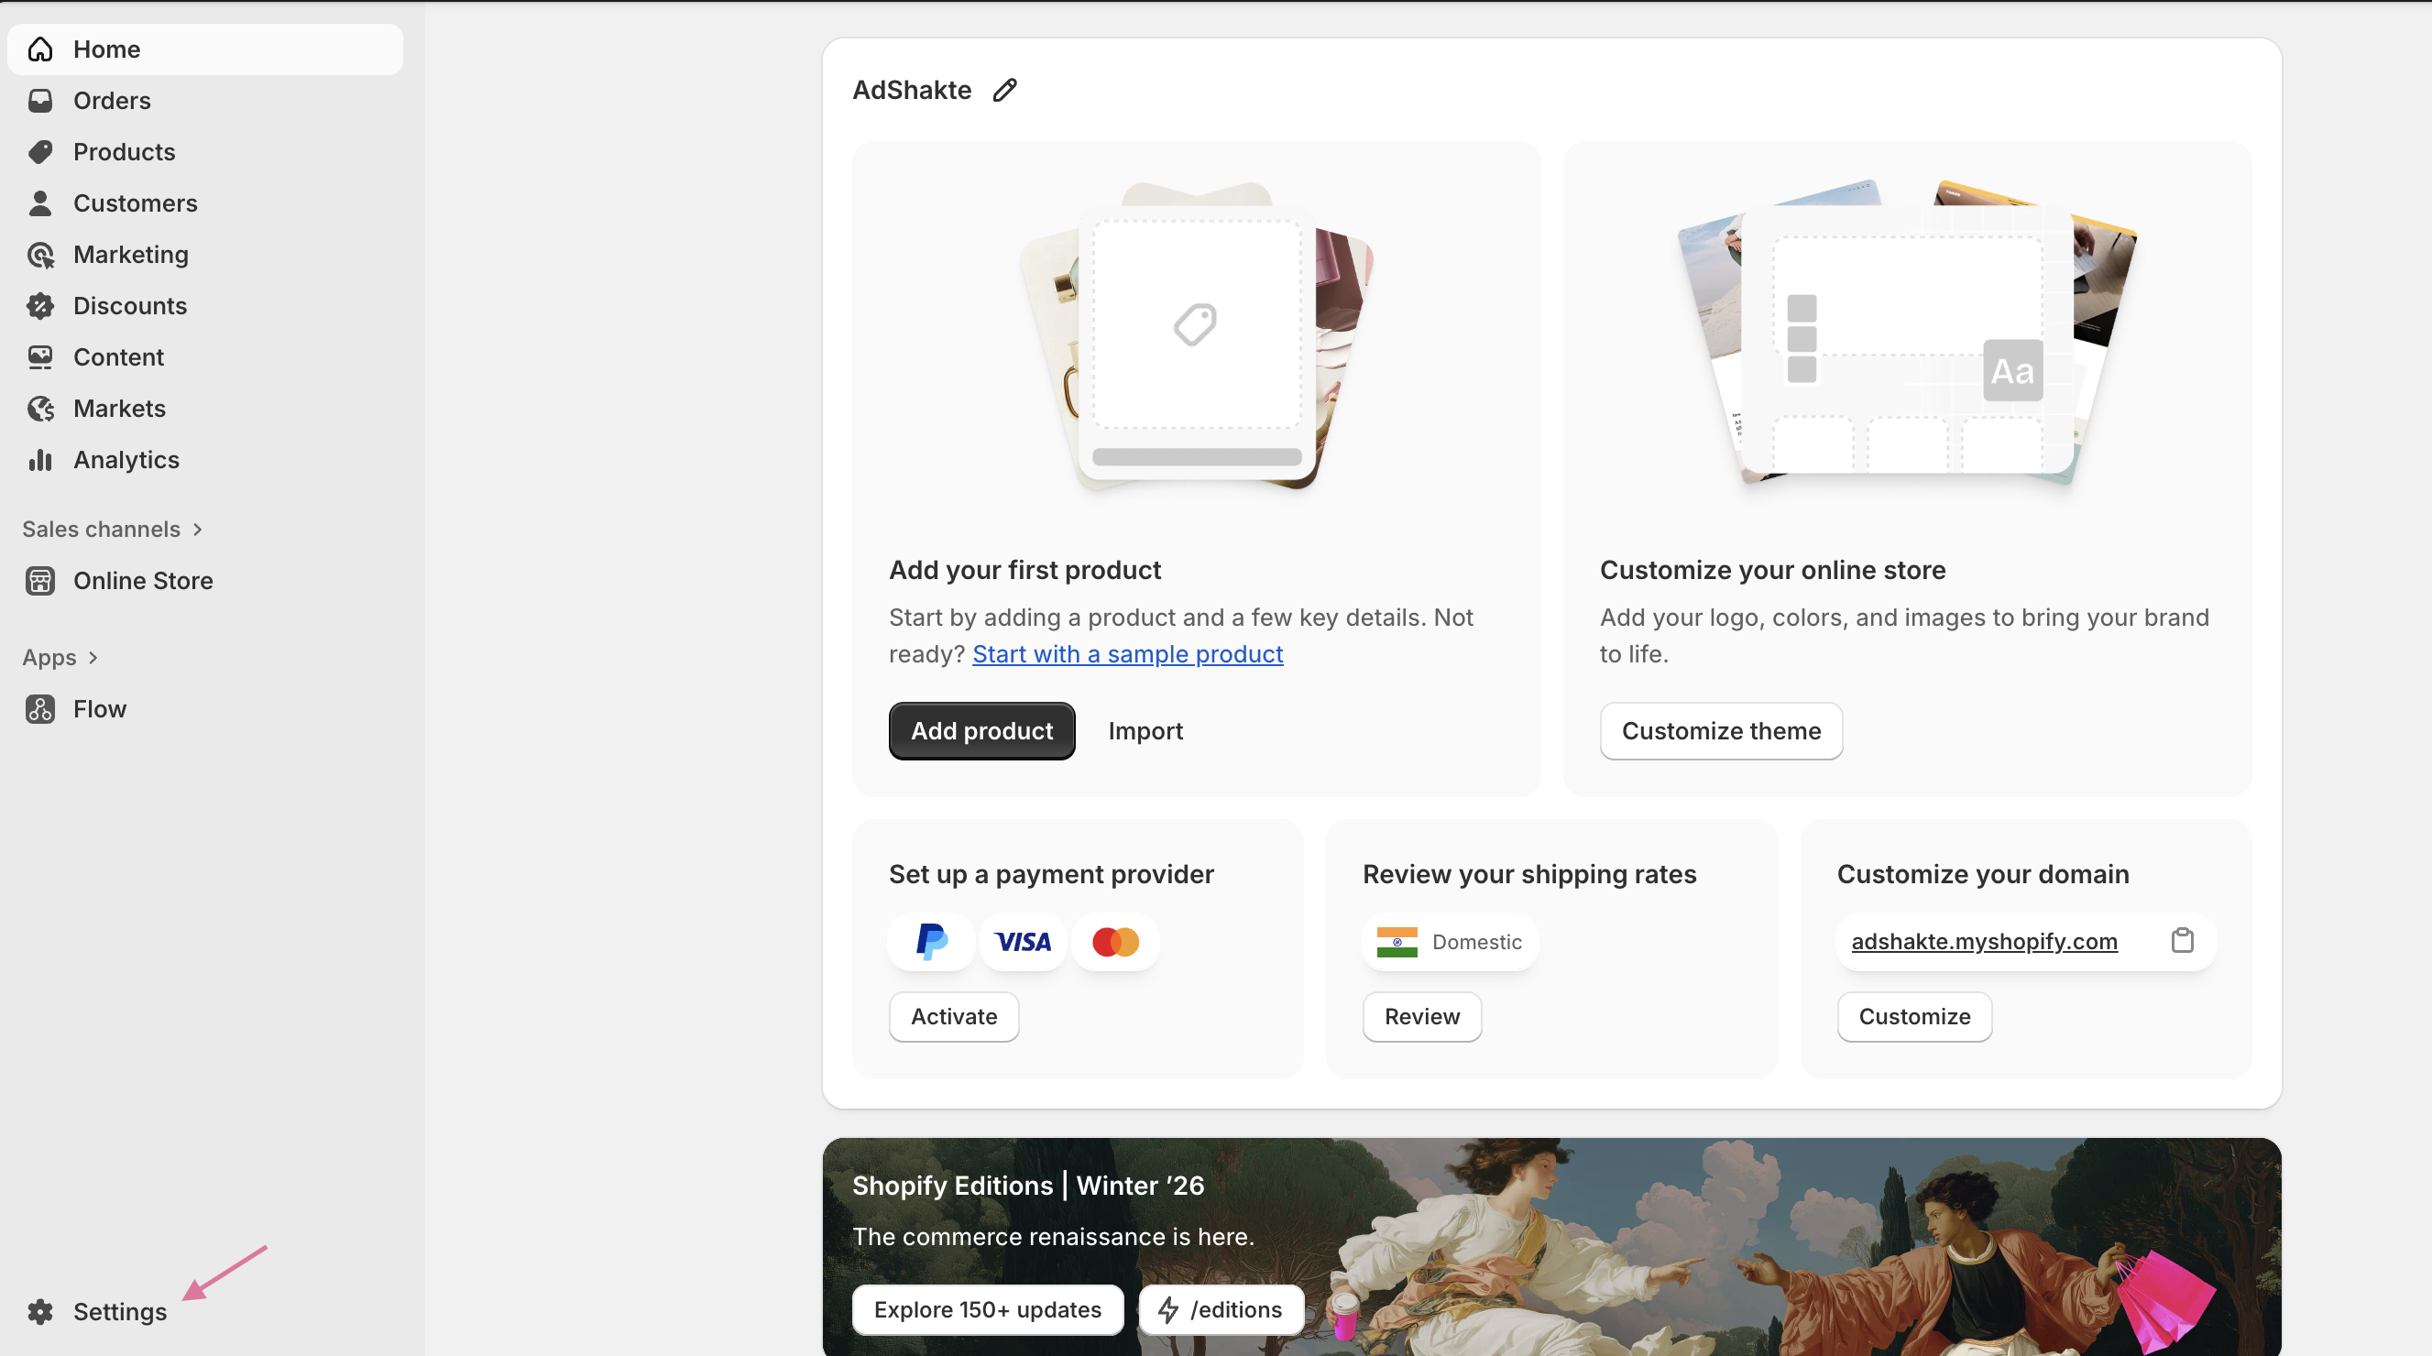The width and height of the screenshot is (2432, 1356).
Task: Expand the Apps section chevron
Action: [93, 658]
